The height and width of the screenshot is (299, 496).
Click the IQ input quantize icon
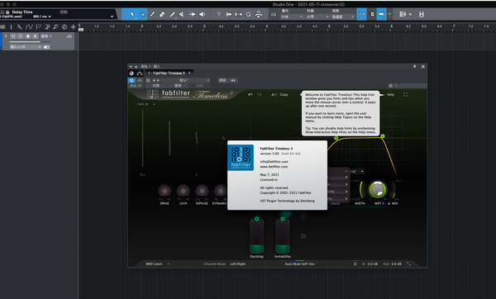[274, 14]
